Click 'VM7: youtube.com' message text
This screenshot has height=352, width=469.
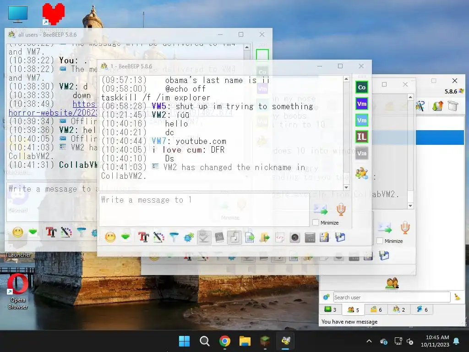pos(189,141)
